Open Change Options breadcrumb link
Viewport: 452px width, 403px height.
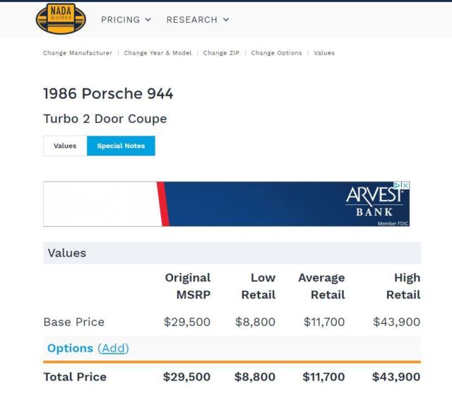[276, 53]
